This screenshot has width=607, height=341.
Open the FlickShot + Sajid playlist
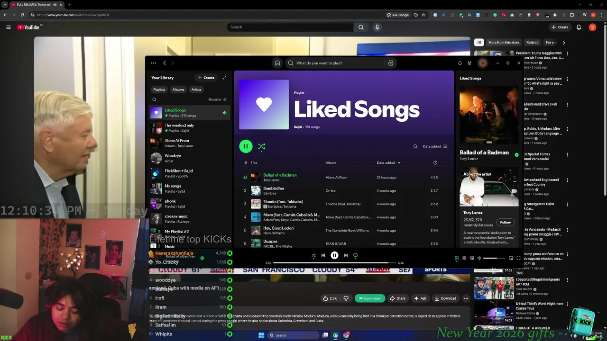[190, 173]
